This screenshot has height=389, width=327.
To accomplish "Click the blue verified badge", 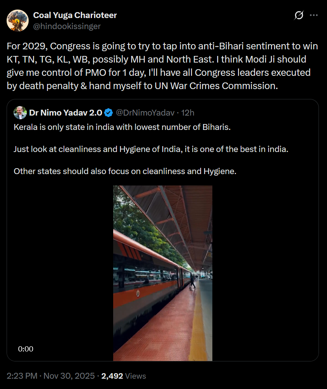I will point(108,113).
